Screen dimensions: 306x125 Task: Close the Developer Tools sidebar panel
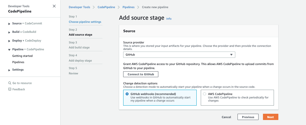[54, 6]
